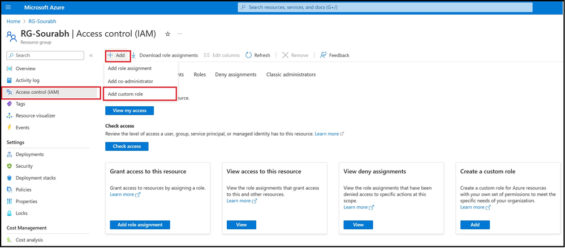
Task: Open the Add dropdown in toolbar
Action: pos(116,55)
